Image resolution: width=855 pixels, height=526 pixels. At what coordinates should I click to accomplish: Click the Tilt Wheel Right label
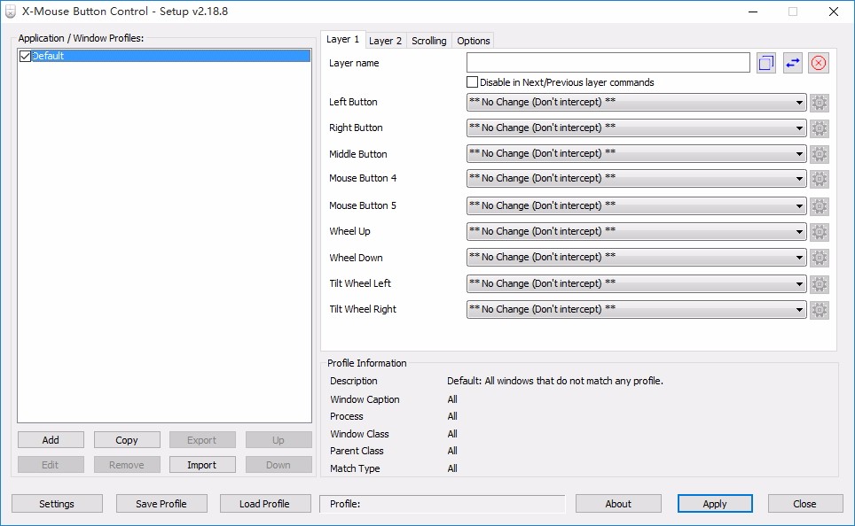[363, 309]
